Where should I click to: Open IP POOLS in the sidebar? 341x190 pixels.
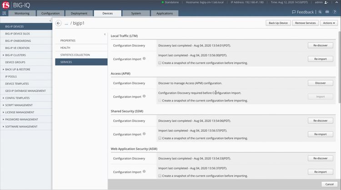26,77
